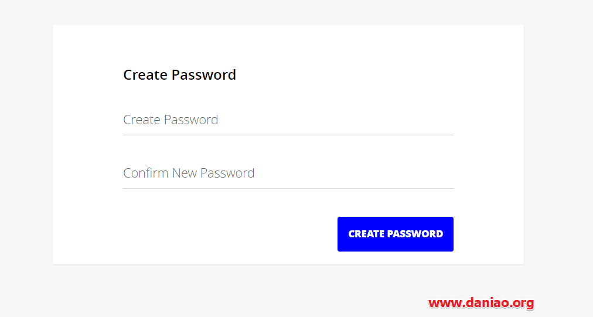Click the word Confirm in second field
This screenshot has width=593, height=317.
click(x=146, y=173)
